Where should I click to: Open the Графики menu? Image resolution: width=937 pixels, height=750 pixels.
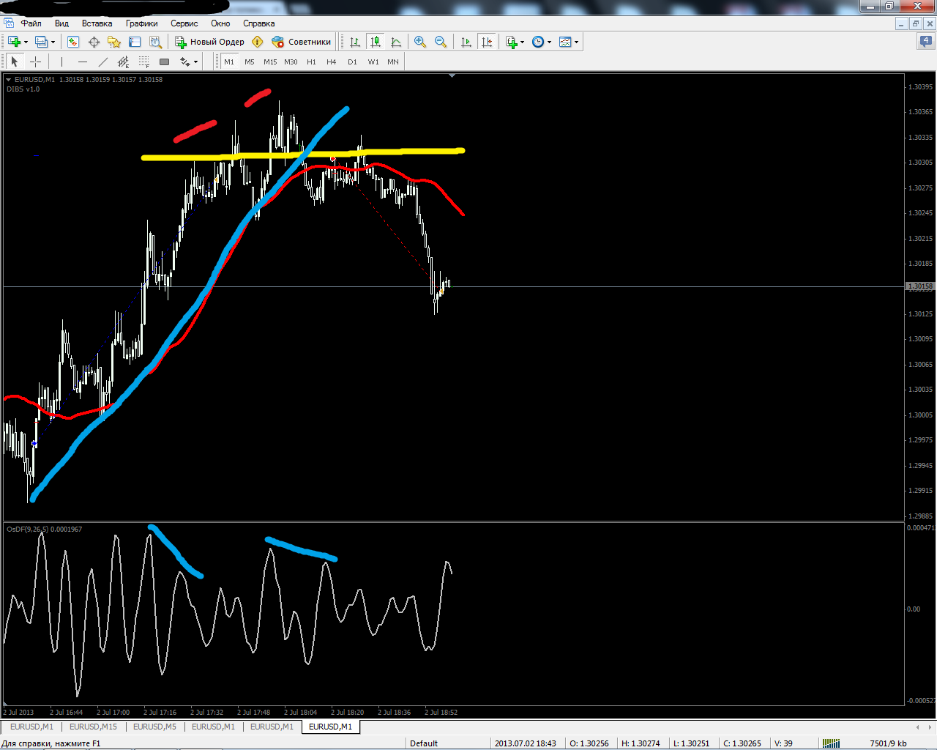(x=142, y=23)
